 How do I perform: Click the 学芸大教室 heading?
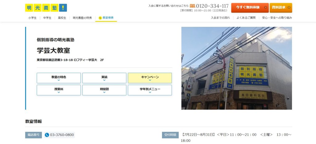pos(53,50)
